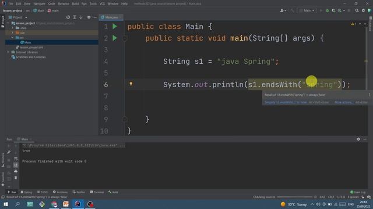Click the Checking sources progress bar
Viewport: 373px width, 209px height.
294,197
